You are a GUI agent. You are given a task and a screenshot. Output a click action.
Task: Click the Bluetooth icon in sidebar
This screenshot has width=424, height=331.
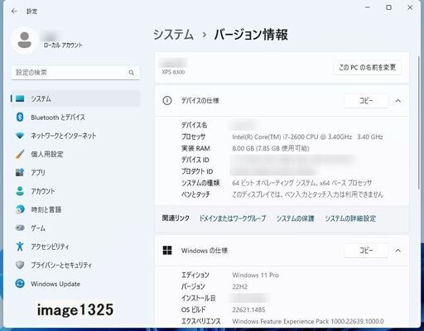[x=20, y=118]
